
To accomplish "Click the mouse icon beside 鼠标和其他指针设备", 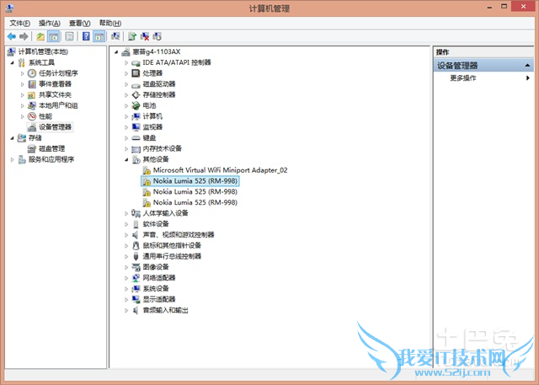I will [x=136, y=245].
